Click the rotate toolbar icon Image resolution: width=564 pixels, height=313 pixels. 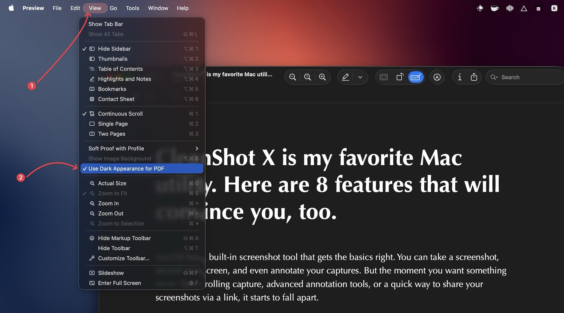pos(400,77)
